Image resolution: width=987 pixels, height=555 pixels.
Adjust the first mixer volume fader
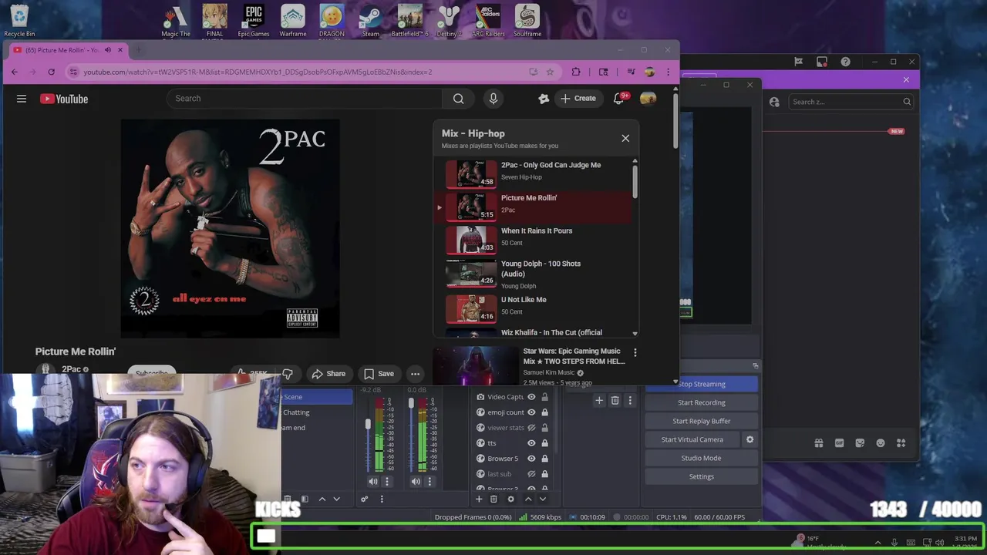[368, 425]
